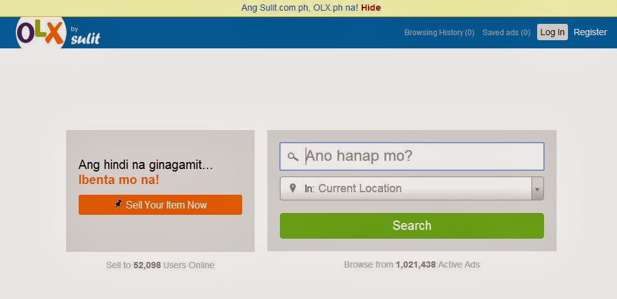Click '52,098 Users Online' text
Viewport: 617px width, 299px height.
[x=174, y=265]
